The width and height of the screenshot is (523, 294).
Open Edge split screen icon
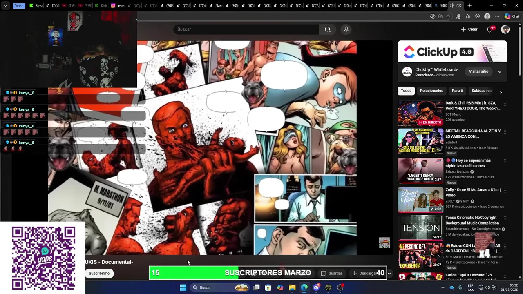(x=440, y=16)
